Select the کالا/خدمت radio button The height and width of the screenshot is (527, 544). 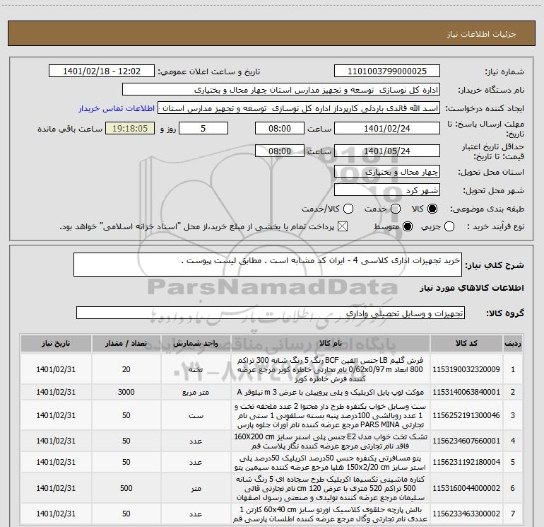click(x=348, y=209)
